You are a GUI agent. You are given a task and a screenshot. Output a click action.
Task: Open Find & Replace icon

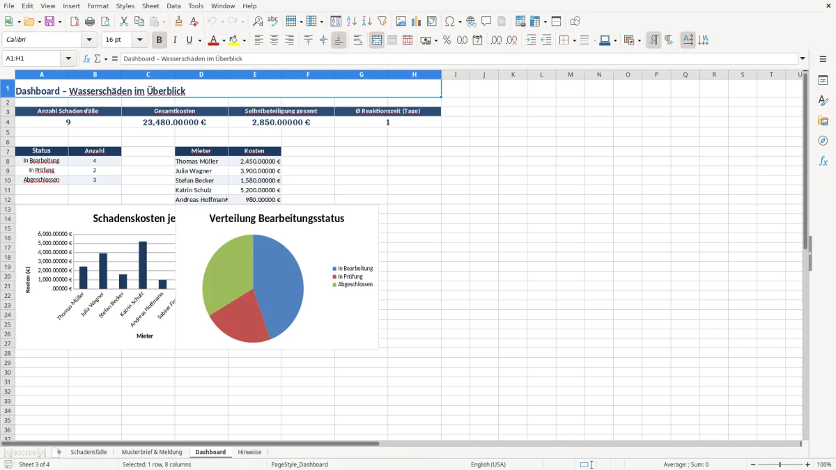click(x=258, y=22)
